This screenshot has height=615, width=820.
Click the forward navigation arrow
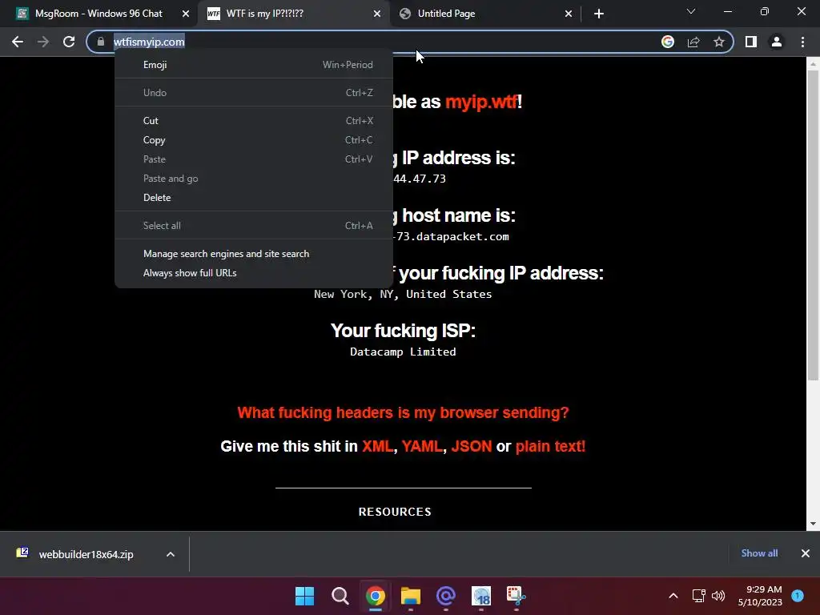pyautogui.click(x=43, y=42)
